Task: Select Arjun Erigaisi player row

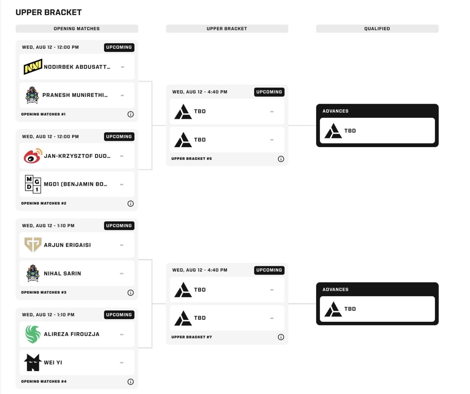Action: pos(77,245)
